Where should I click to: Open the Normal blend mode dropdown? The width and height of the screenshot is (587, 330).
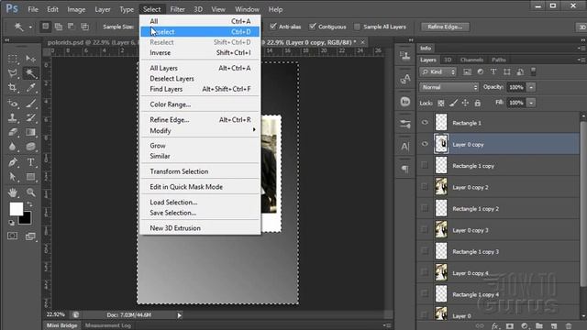[449, 87]
